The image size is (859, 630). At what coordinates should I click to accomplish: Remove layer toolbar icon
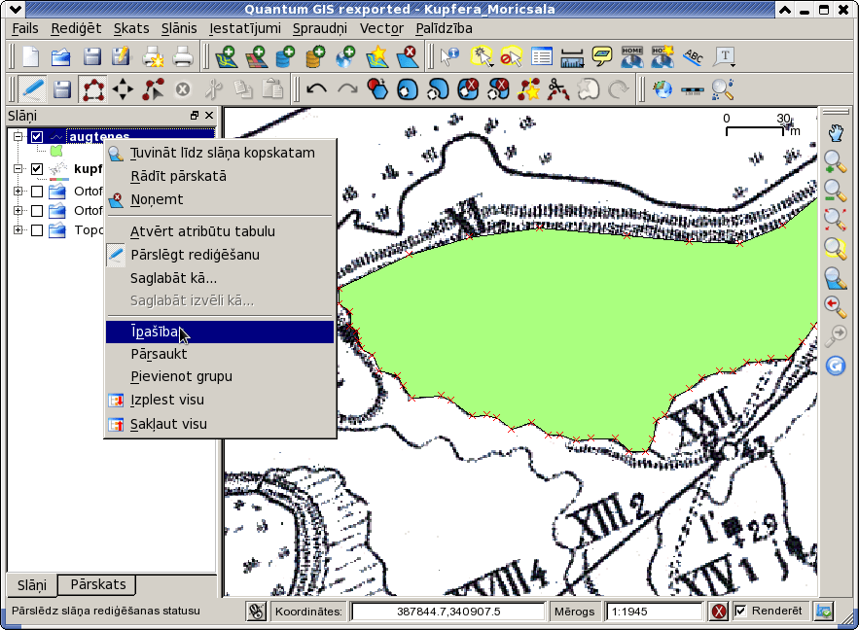[x=408, y=56]
